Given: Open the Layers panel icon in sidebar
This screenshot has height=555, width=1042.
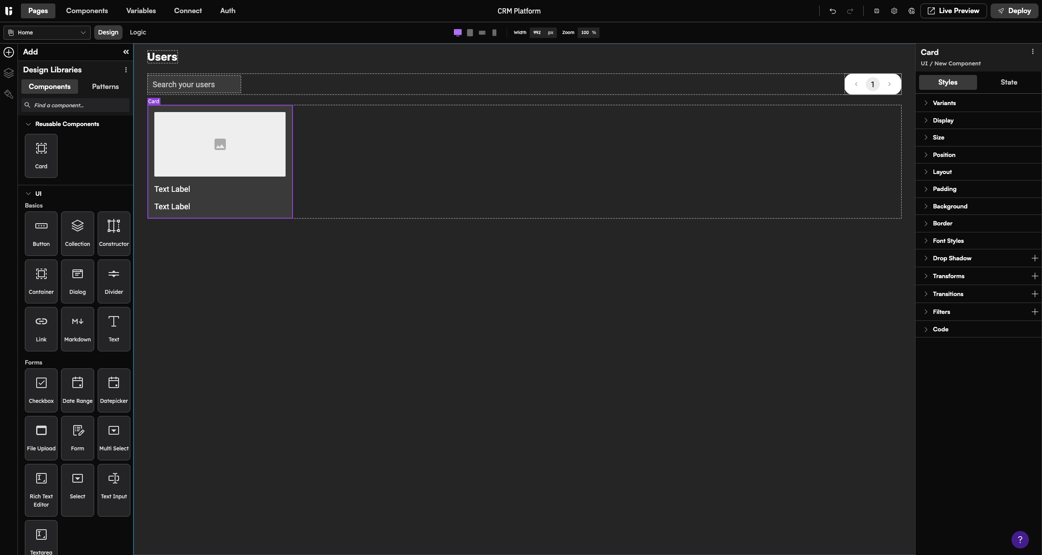Looking at the screenshot, I should (x=9, y=73).
